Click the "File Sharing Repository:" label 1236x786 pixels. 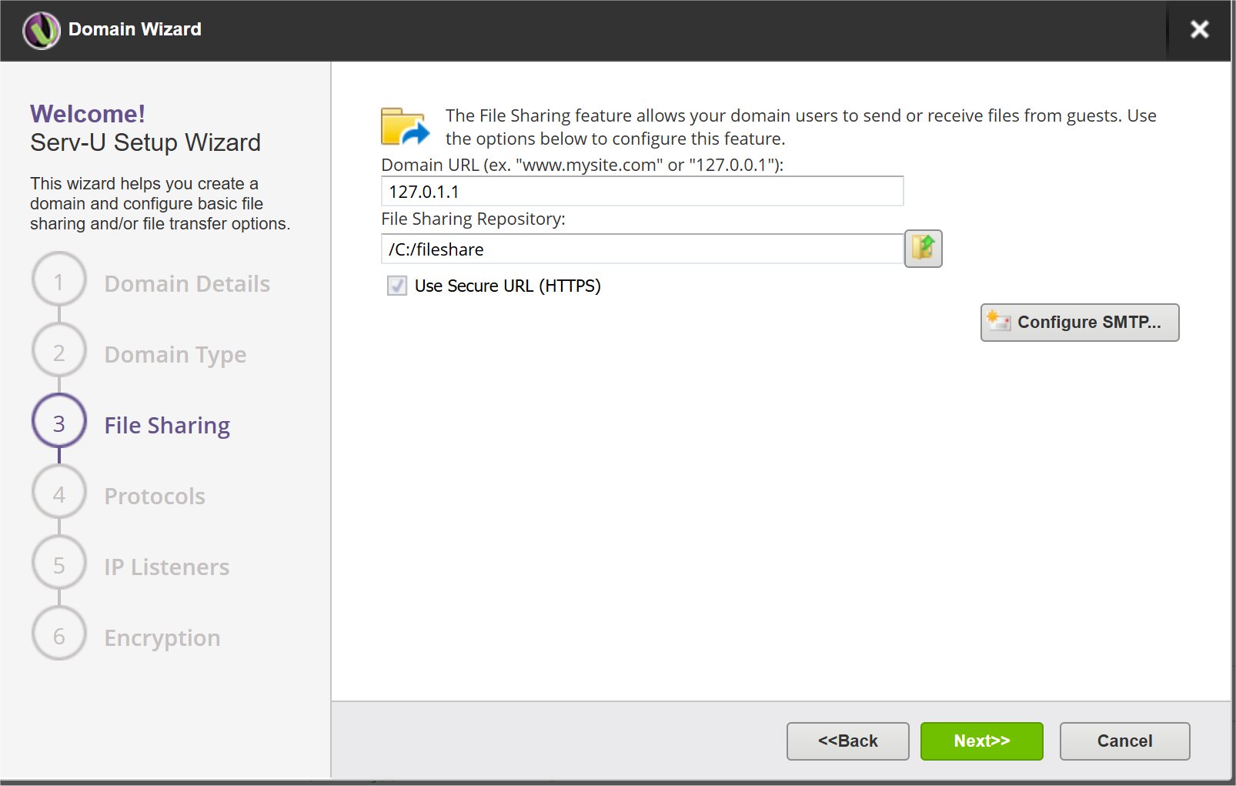click(x=473, y=219)
